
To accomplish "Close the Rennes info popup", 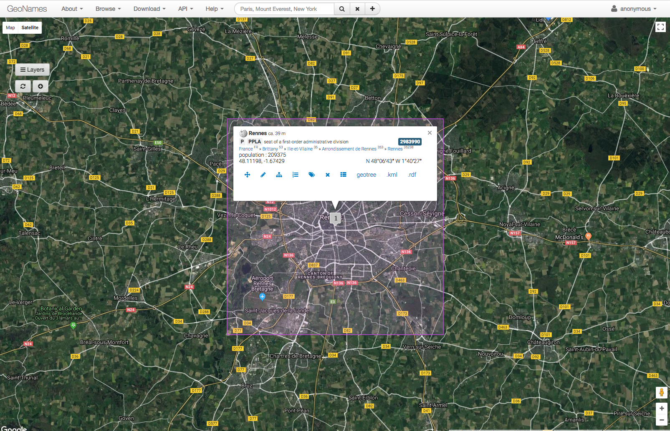I will click(x=430, y=133).
